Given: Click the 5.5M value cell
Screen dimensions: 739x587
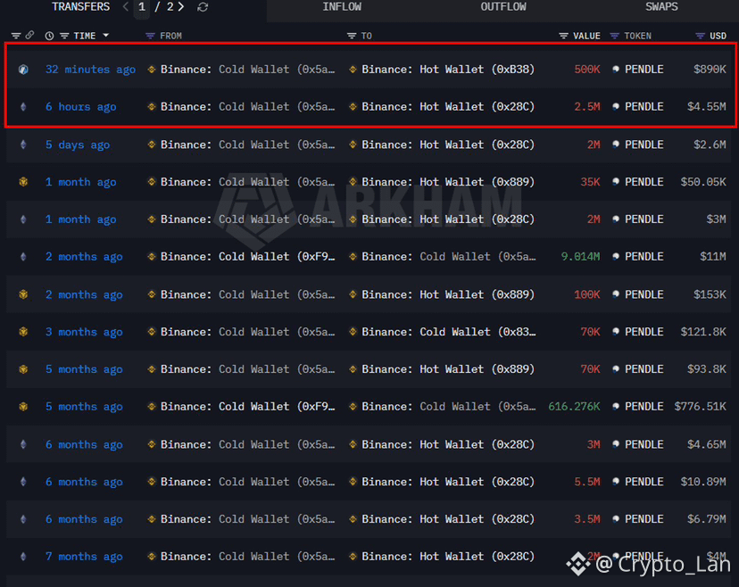Looking at the screenshot, I should pos(586,482).
